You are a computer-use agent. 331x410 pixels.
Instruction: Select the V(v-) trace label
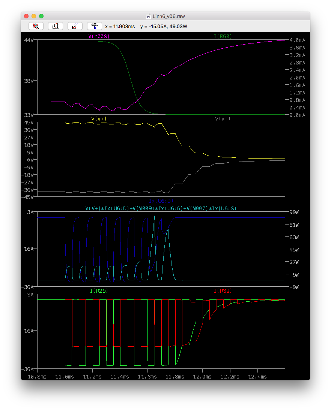point(223,119)
